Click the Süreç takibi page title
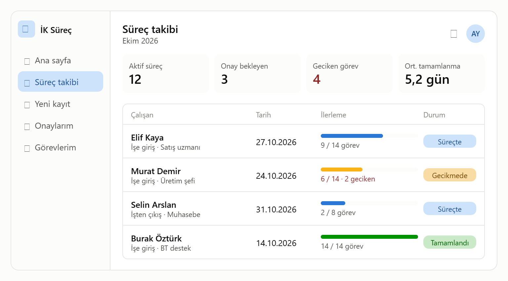 click(x=150, y=29)
